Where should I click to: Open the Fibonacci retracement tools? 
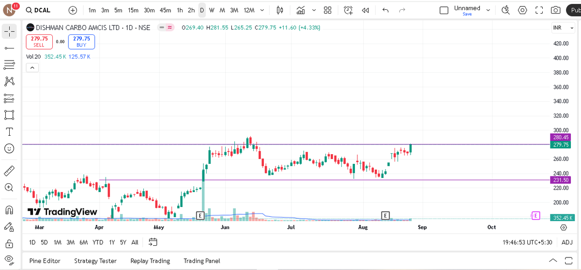click(x=9, y=65)
